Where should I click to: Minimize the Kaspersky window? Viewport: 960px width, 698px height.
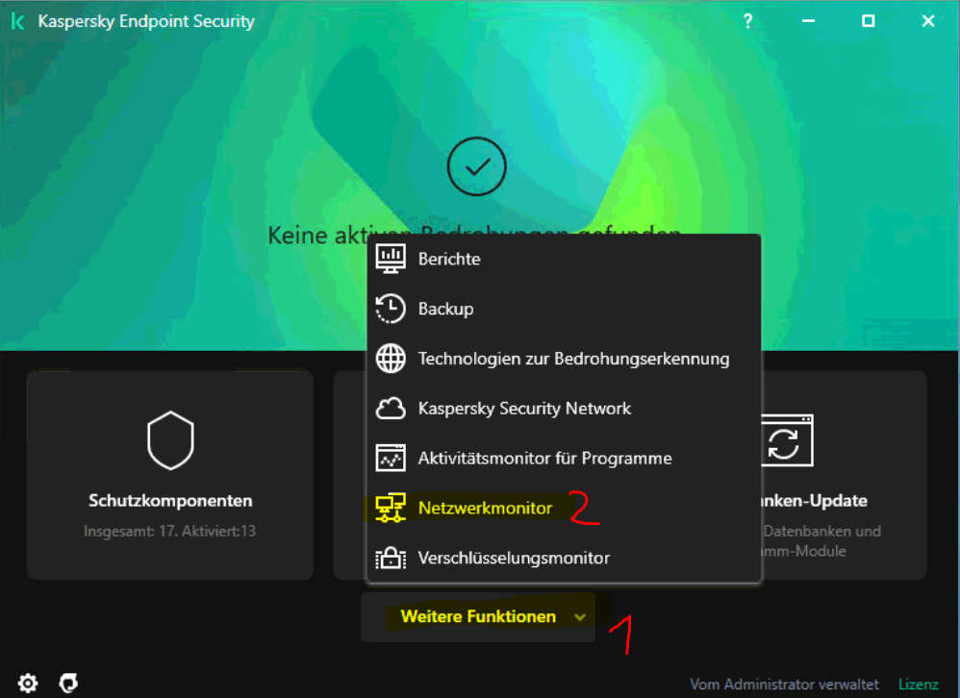tap(808, 21)
